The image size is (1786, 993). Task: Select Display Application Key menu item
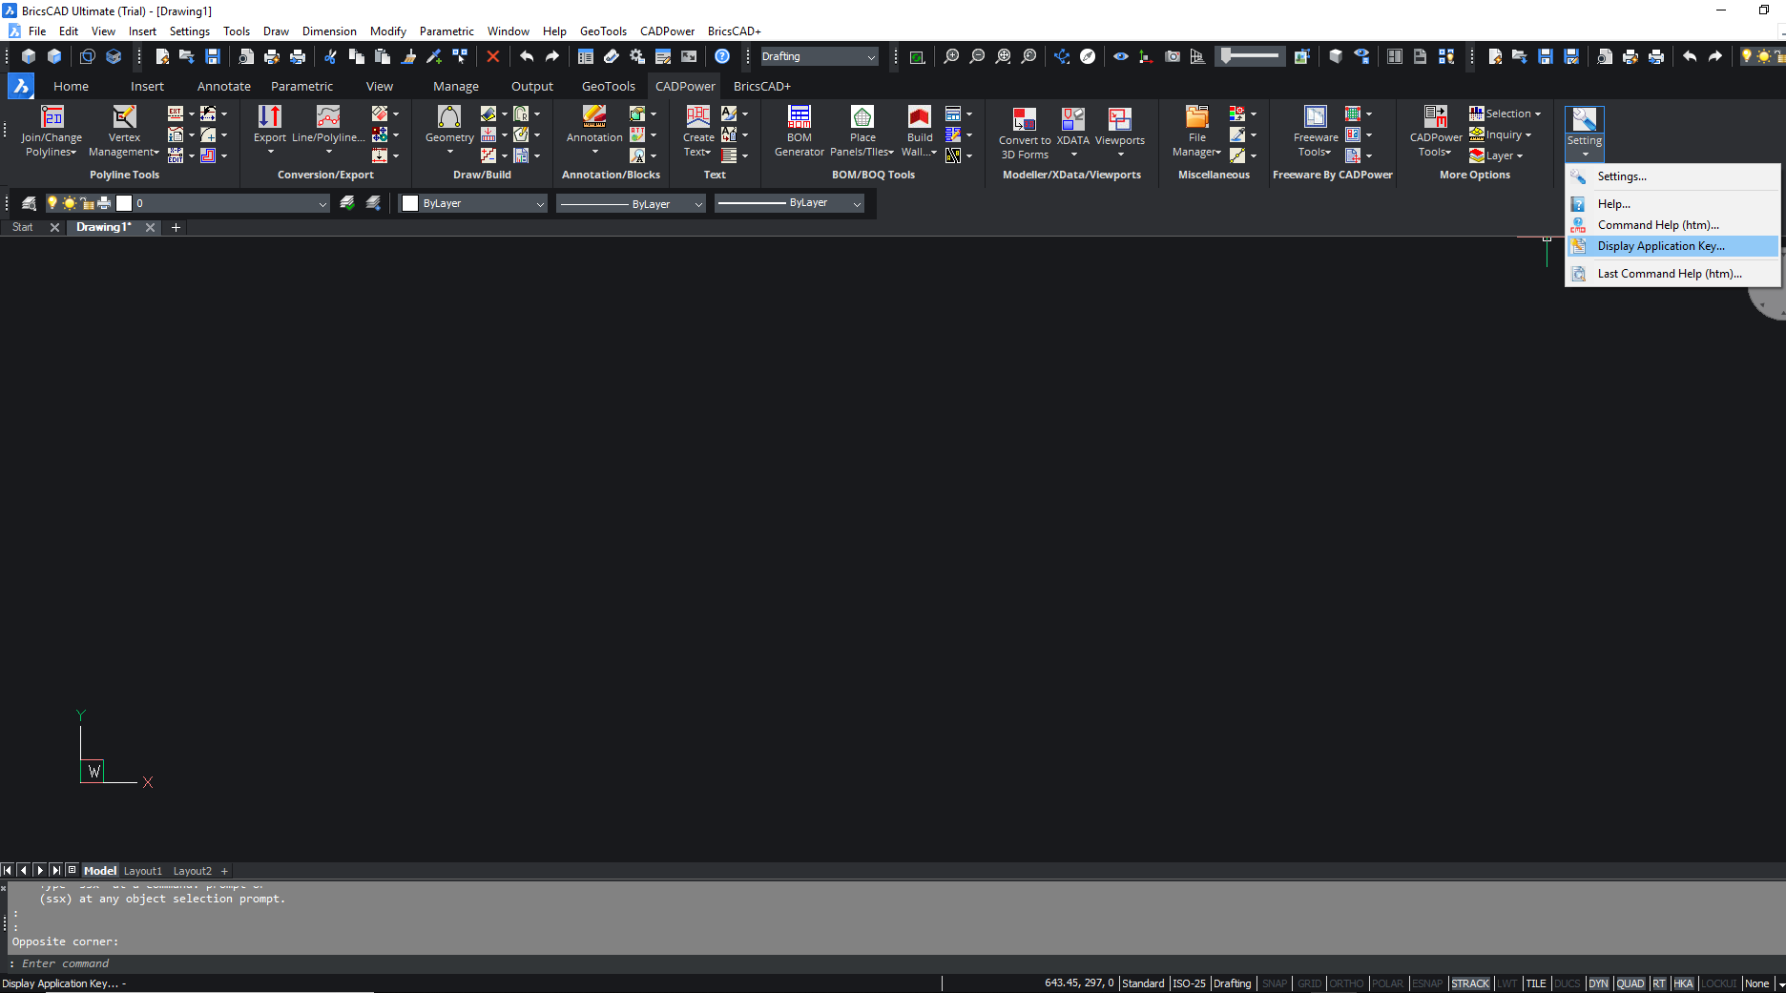pyautogui.click(x=1672, y=246)
